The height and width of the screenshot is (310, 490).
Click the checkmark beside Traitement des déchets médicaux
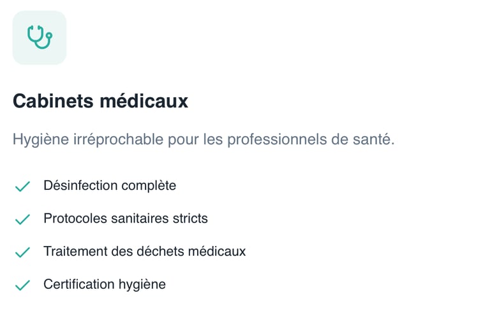pyautogui.click(x=22, y=252)
